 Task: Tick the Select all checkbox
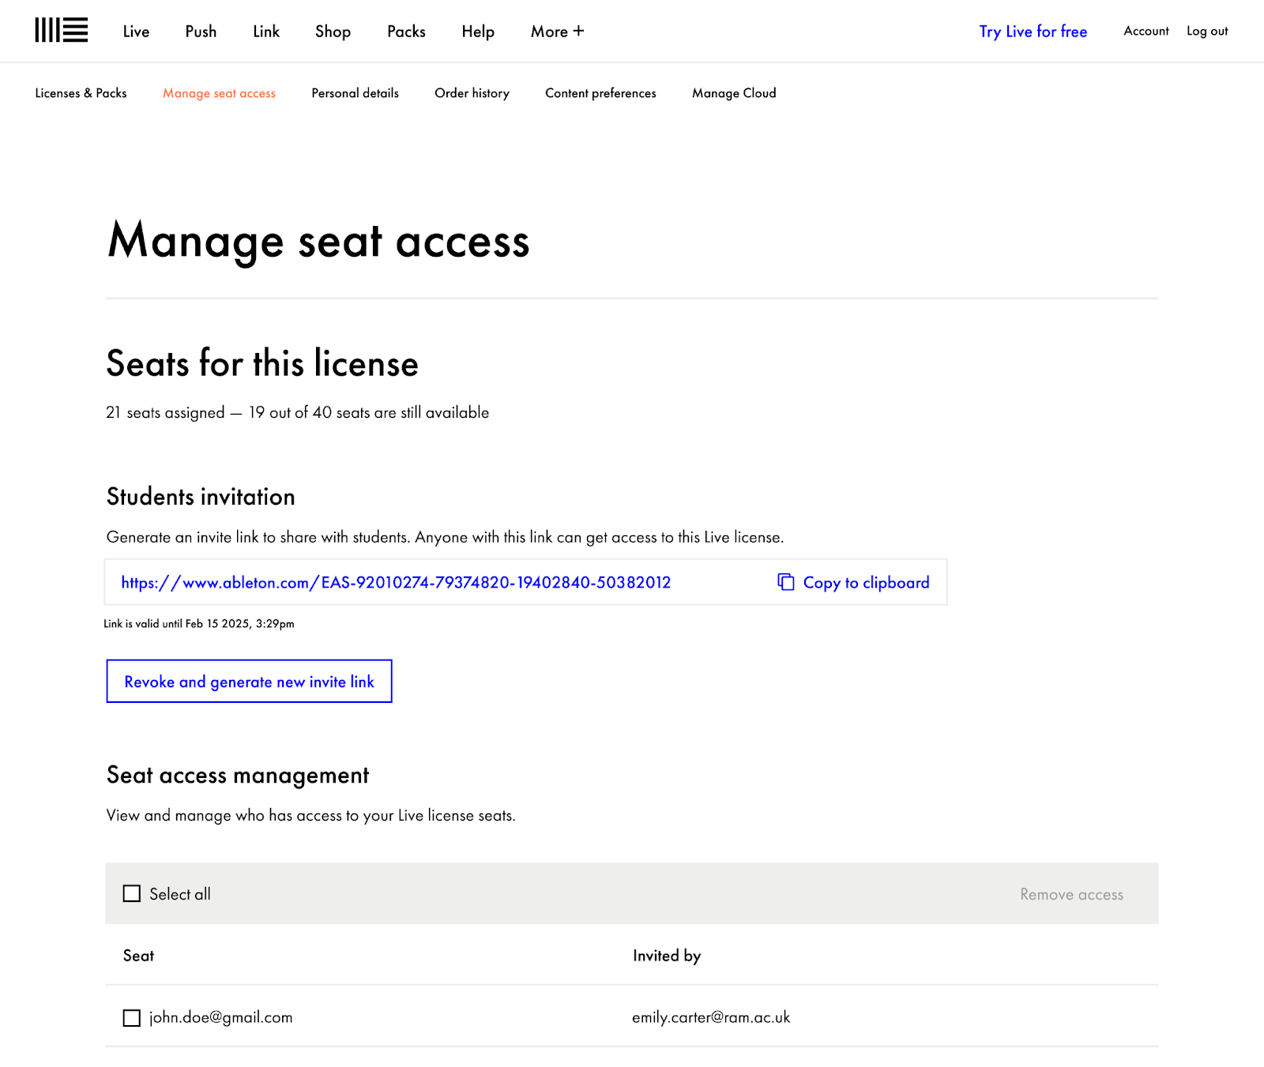point(132,893)
